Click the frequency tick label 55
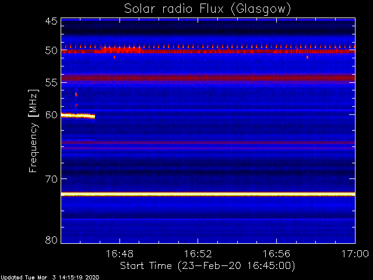This screenshot has height=280, width=373. click(51, 83)
